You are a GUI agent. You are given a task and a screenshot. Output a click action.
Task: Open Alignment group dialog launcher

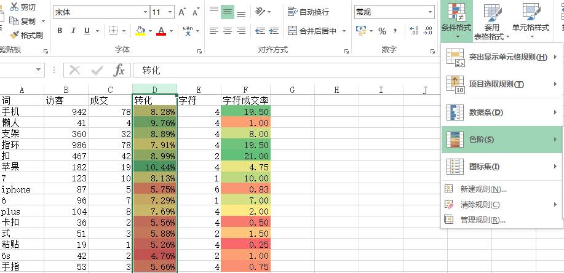346,52
